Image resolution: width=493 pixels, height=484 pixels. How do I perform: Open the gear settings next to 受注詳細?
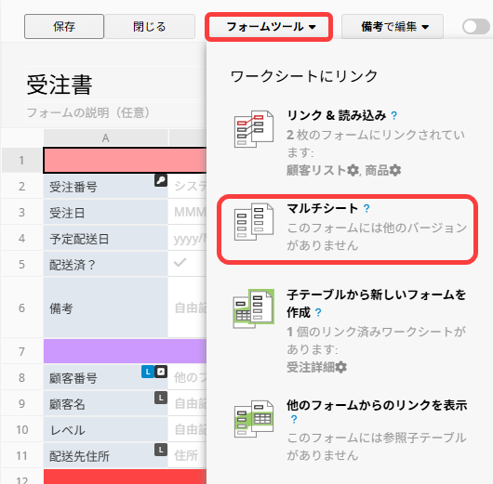(340, 367)
